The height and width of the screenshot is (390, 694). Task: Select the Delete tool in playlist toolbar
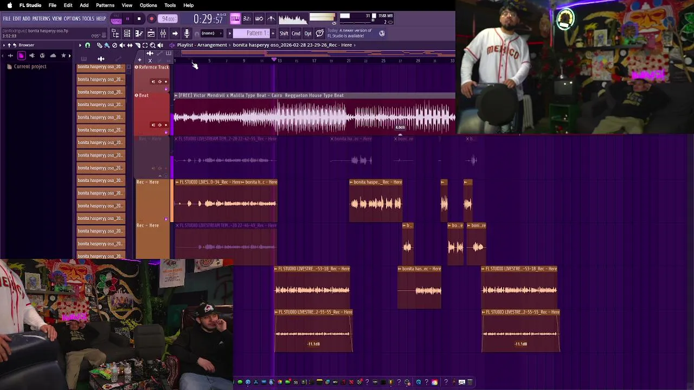(114, 45)
